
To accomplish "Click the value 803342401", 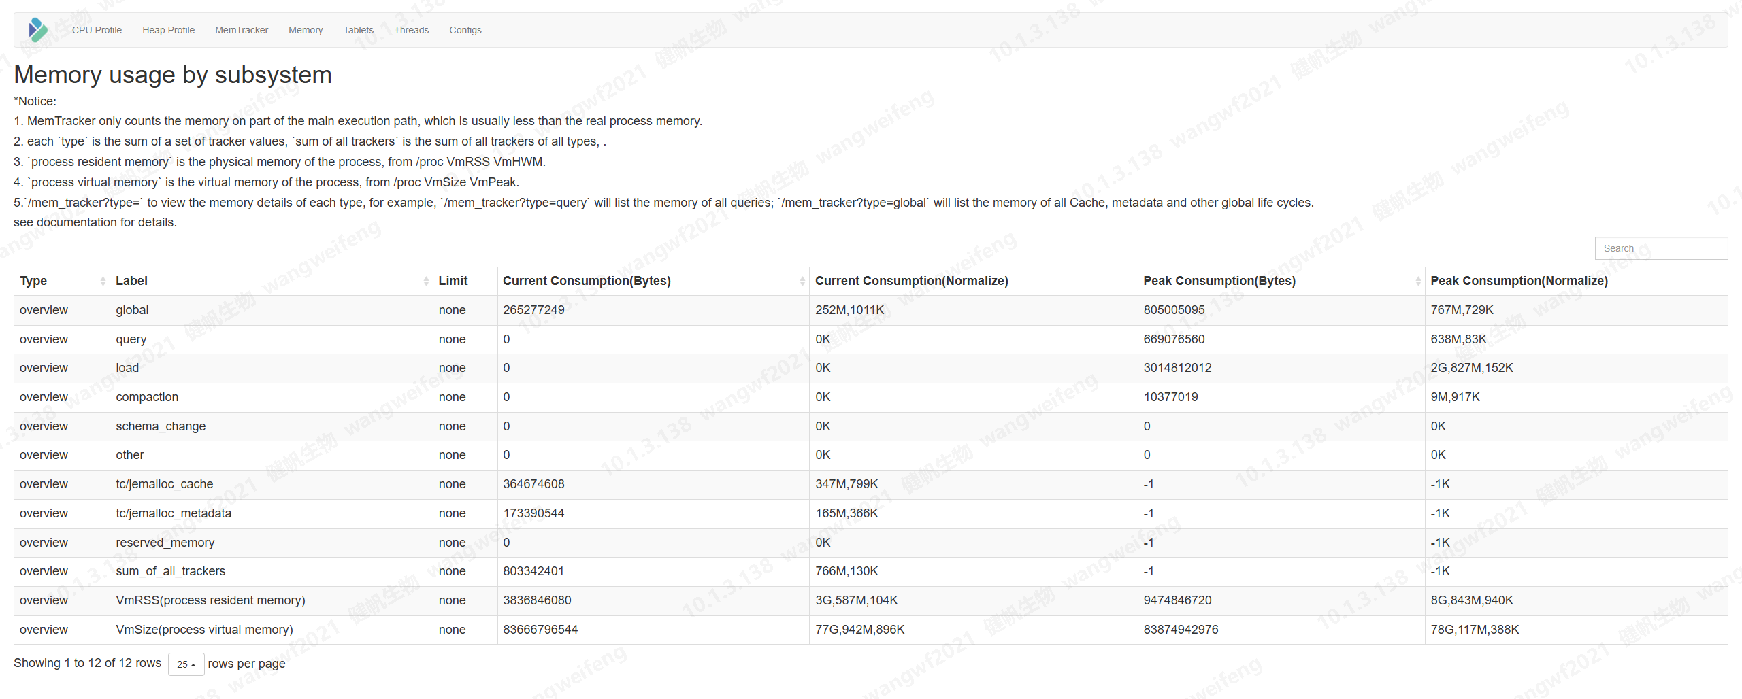I will coord(533,571).
